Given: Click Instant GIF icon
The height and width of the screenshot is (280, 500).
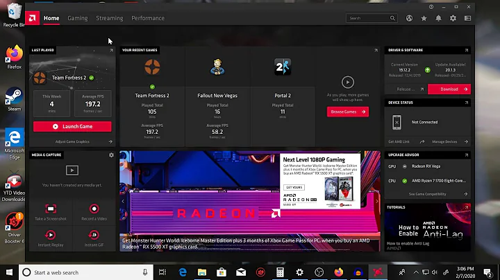Looking at the screenshot, I should coord(94,235).
